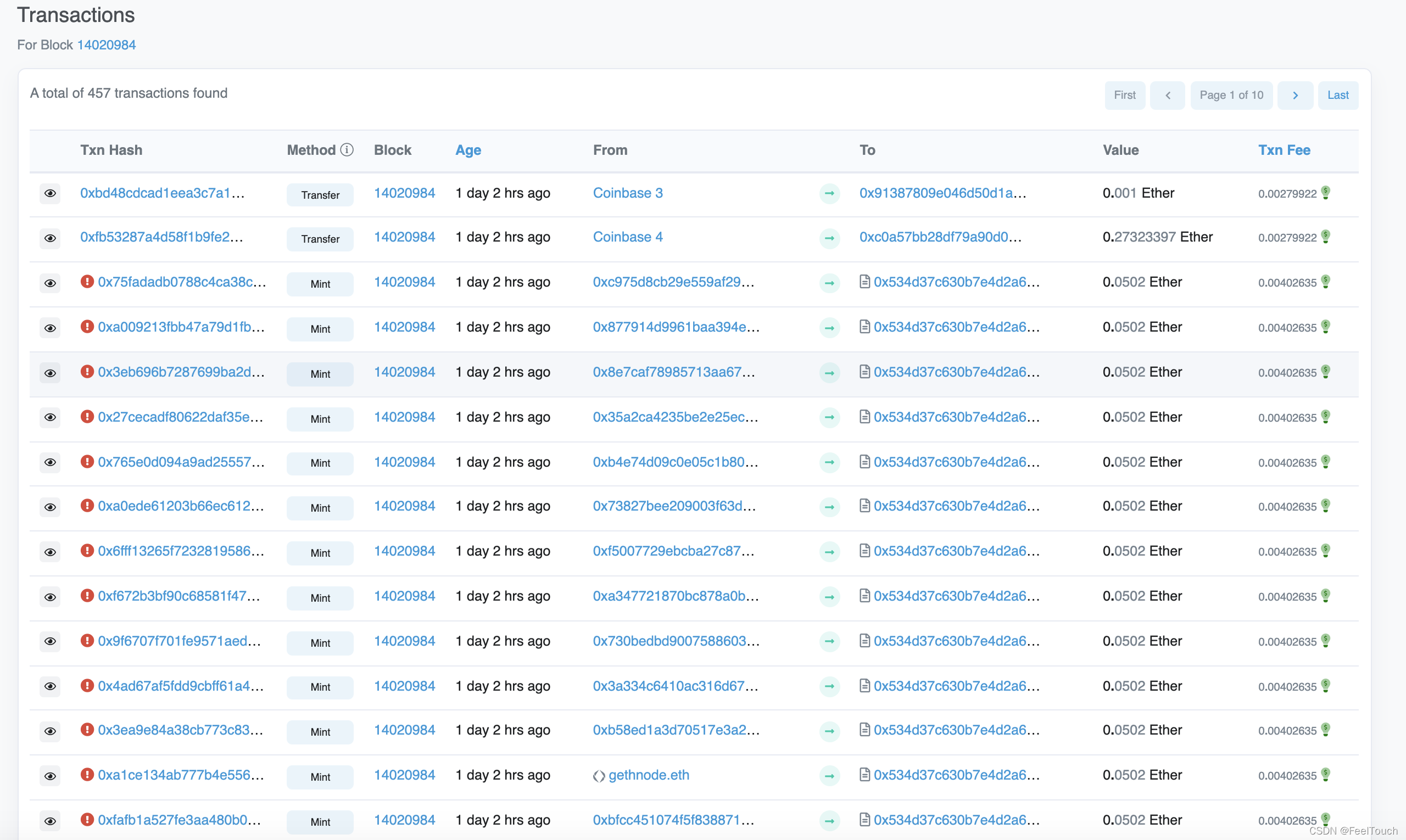The height and width of the screenshot is (840, 1406).
Task: Click green fee icon in 0x73827bee209003f63d row
Action: (1326, 506)
